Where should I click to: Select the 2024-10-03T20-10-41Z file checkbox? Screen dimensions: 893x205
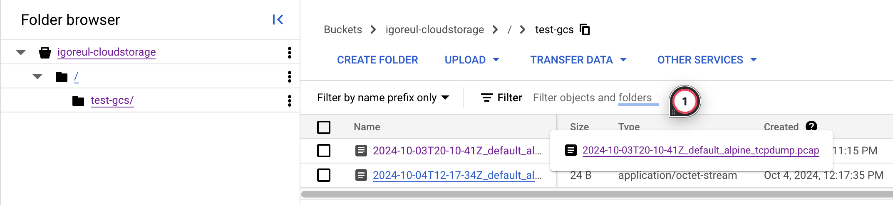pyautogui.click(x=324, y=151)
